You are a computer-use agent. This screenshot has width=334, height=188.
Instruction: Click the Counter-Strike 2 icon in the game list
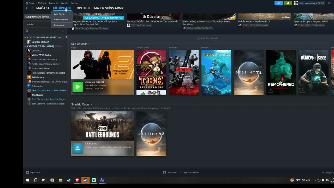pyautogui.click(x=29, y=42)
